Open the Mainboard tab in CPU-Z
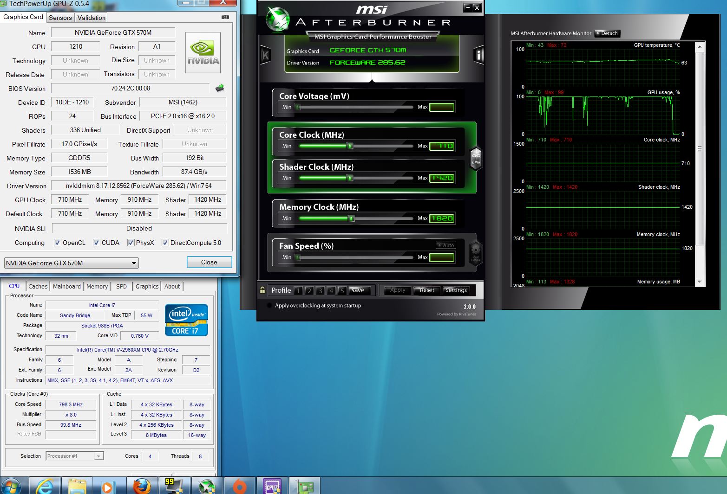Screen dimensions: 727x494 [x=67, y=287]
